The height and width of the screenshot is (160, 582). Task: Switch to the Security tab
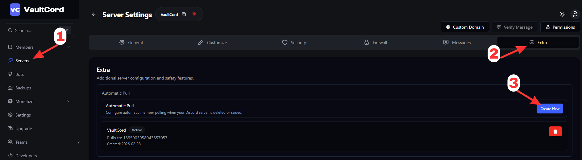pos(294,43)
